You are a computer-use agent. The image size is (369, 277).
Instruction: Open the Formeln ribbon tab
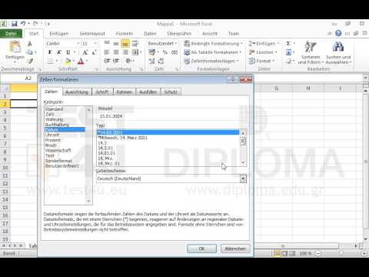click(125, 34)
